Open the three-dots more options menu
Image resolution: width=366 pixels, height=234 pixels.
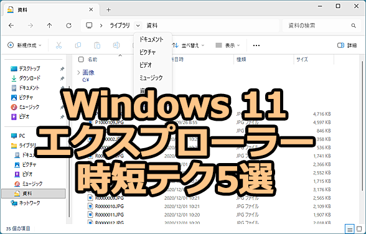256,45
